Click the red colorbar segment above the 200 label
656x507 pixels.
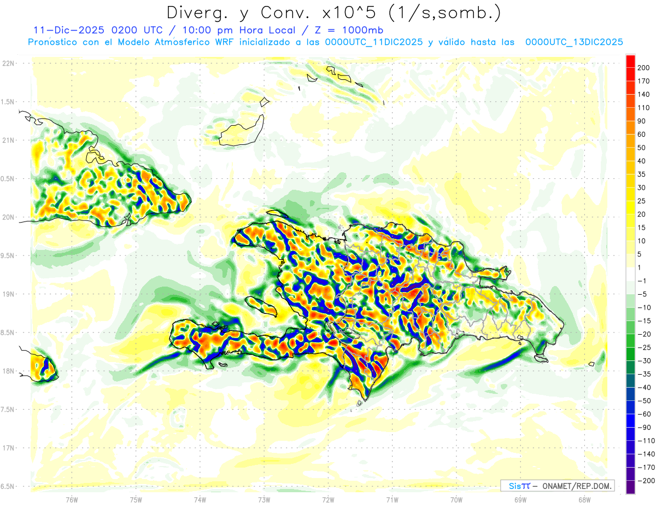pyautogui.click(x=630, y=60)
